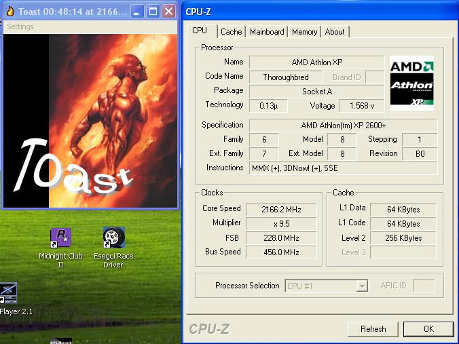Switch to the Mainboard tab

(x=267, y=32)
